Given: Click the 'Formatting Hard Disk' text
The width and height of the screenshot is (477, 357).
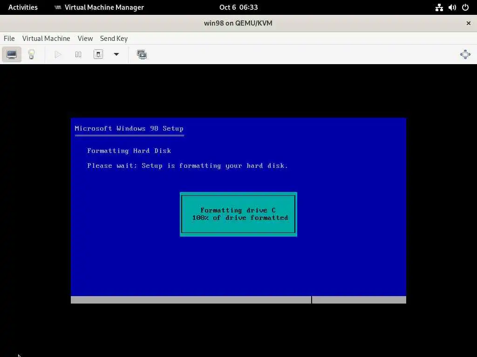Looking at the screenshot, I should coord(129,151).
